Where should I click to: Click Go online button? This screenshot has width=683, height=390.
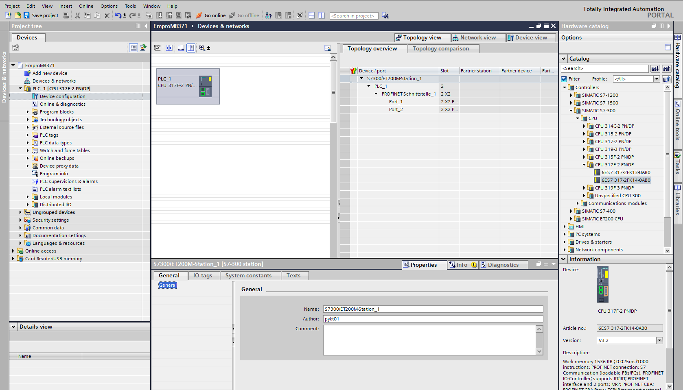(x=211, y=15)
